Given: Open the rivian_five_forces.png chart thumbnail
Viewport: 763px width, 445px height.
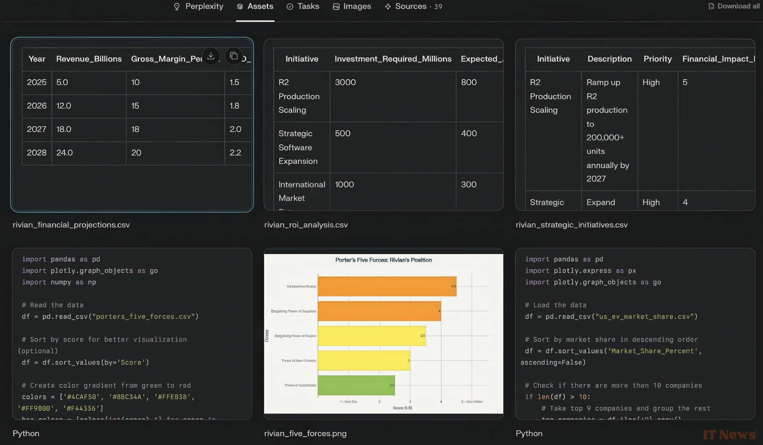Looking at the screenshot, I should tap(383, 333).
